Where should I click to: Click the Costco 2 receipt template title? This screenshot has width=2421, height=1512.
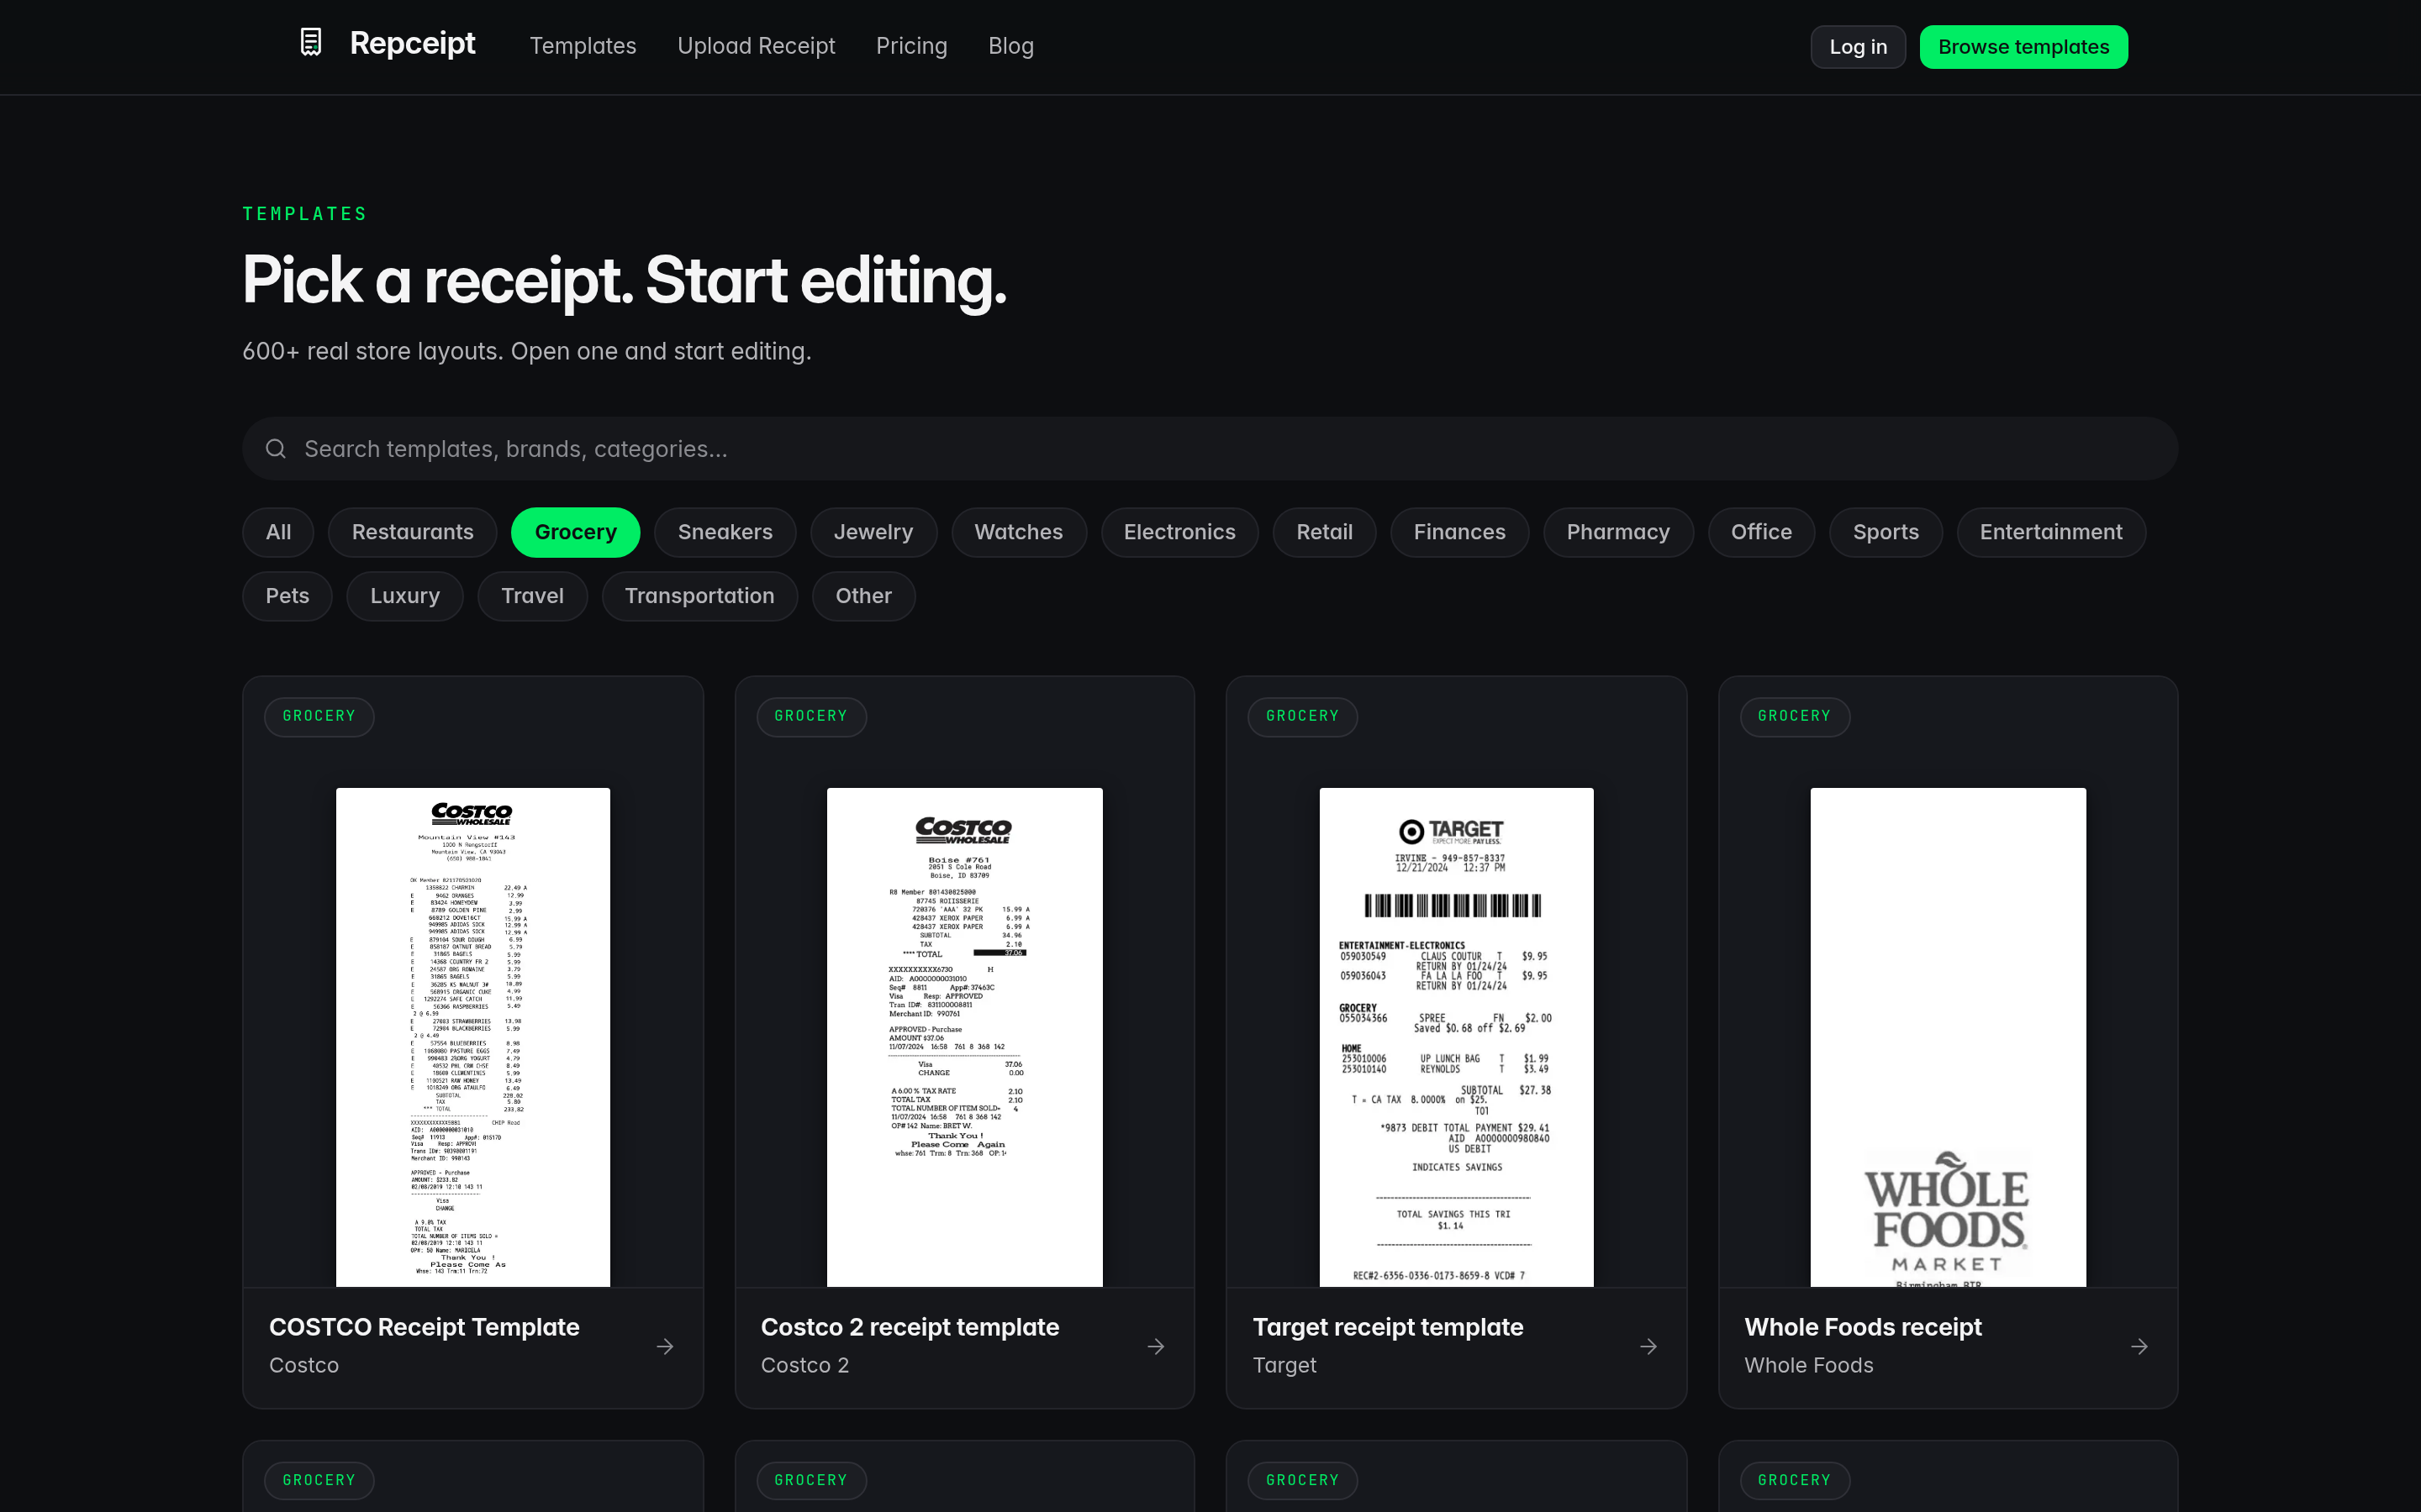pyautogui.click(x=910, y=1327)
